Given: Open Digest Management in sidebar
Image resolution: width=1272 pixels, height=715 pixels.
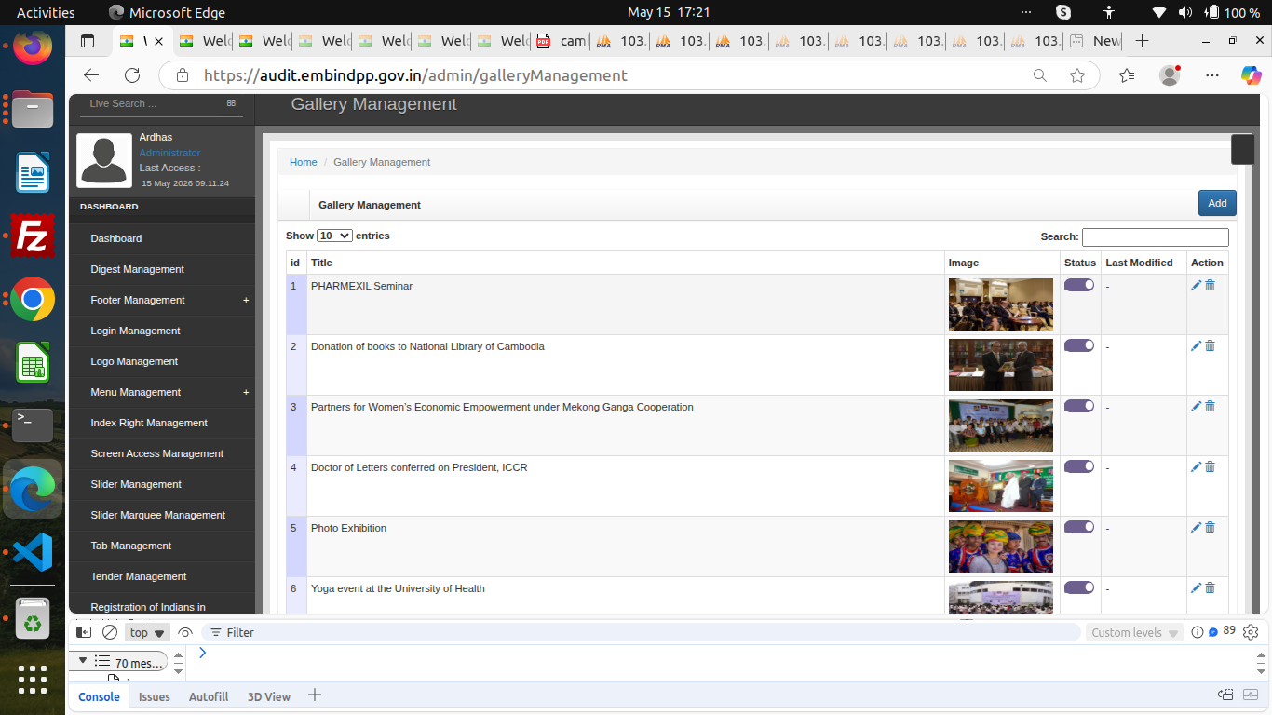Looking at the screenshot, I should [x=138, y=269].
